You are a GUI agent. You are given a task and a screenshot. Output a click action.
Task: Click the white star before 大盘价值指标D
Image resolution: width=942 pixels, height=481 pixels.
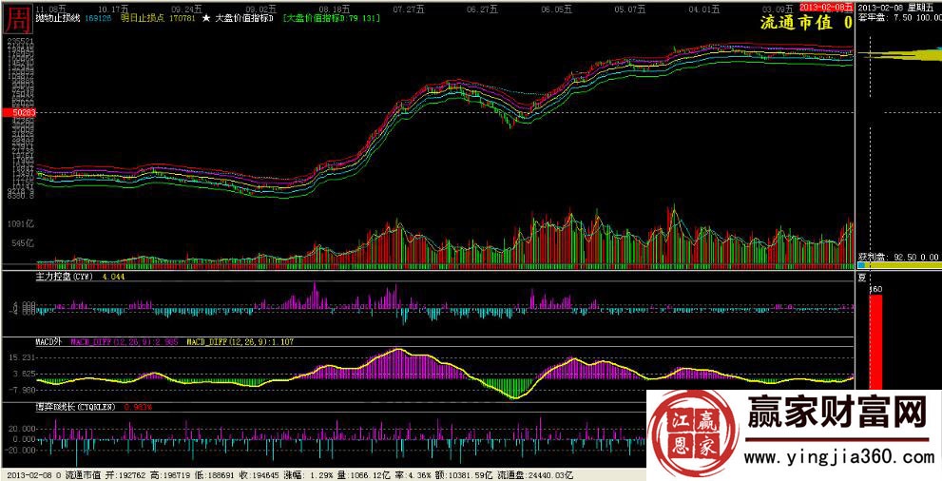coord(205,17)
